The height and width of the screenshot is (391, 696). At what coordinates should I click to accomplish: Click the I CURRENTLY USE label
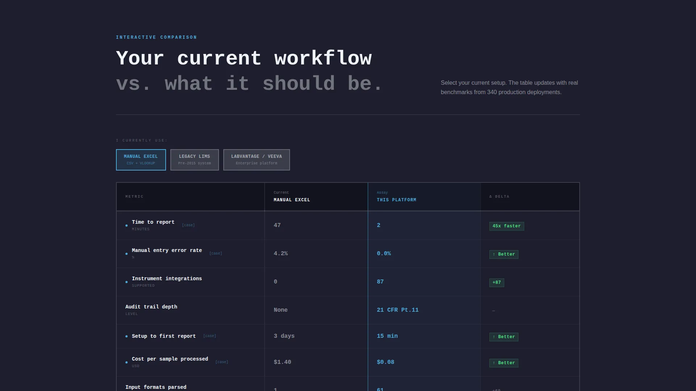click(142, 140)
